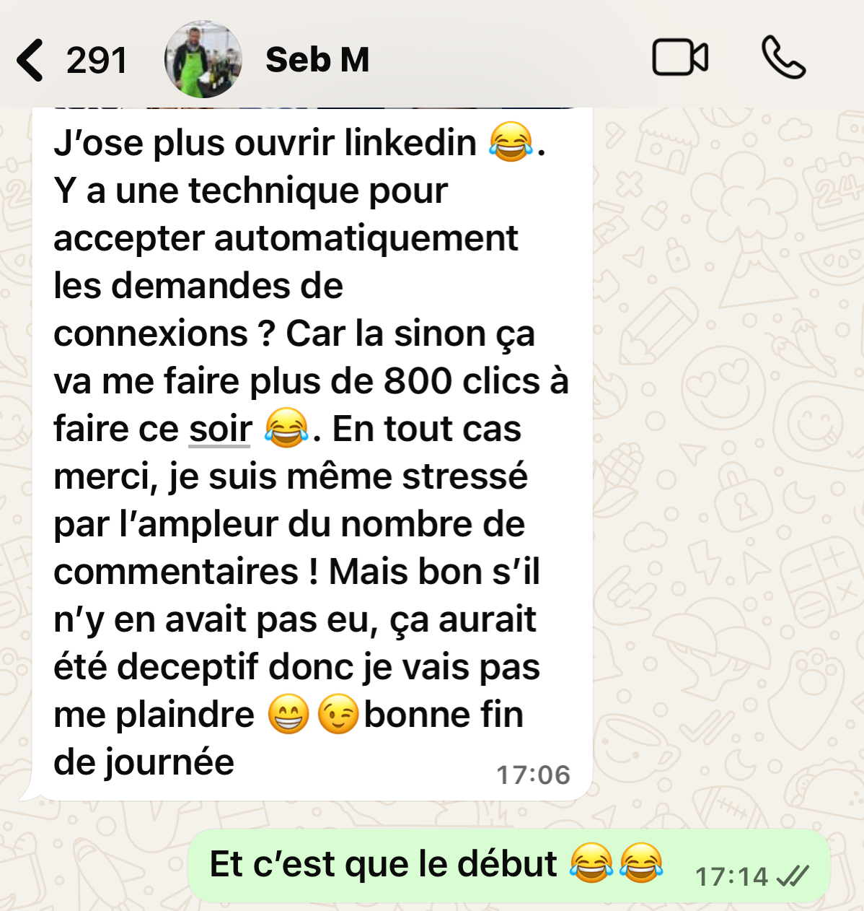
Task: Click the word "linkedin" in received message
Action: pos(410,142)
